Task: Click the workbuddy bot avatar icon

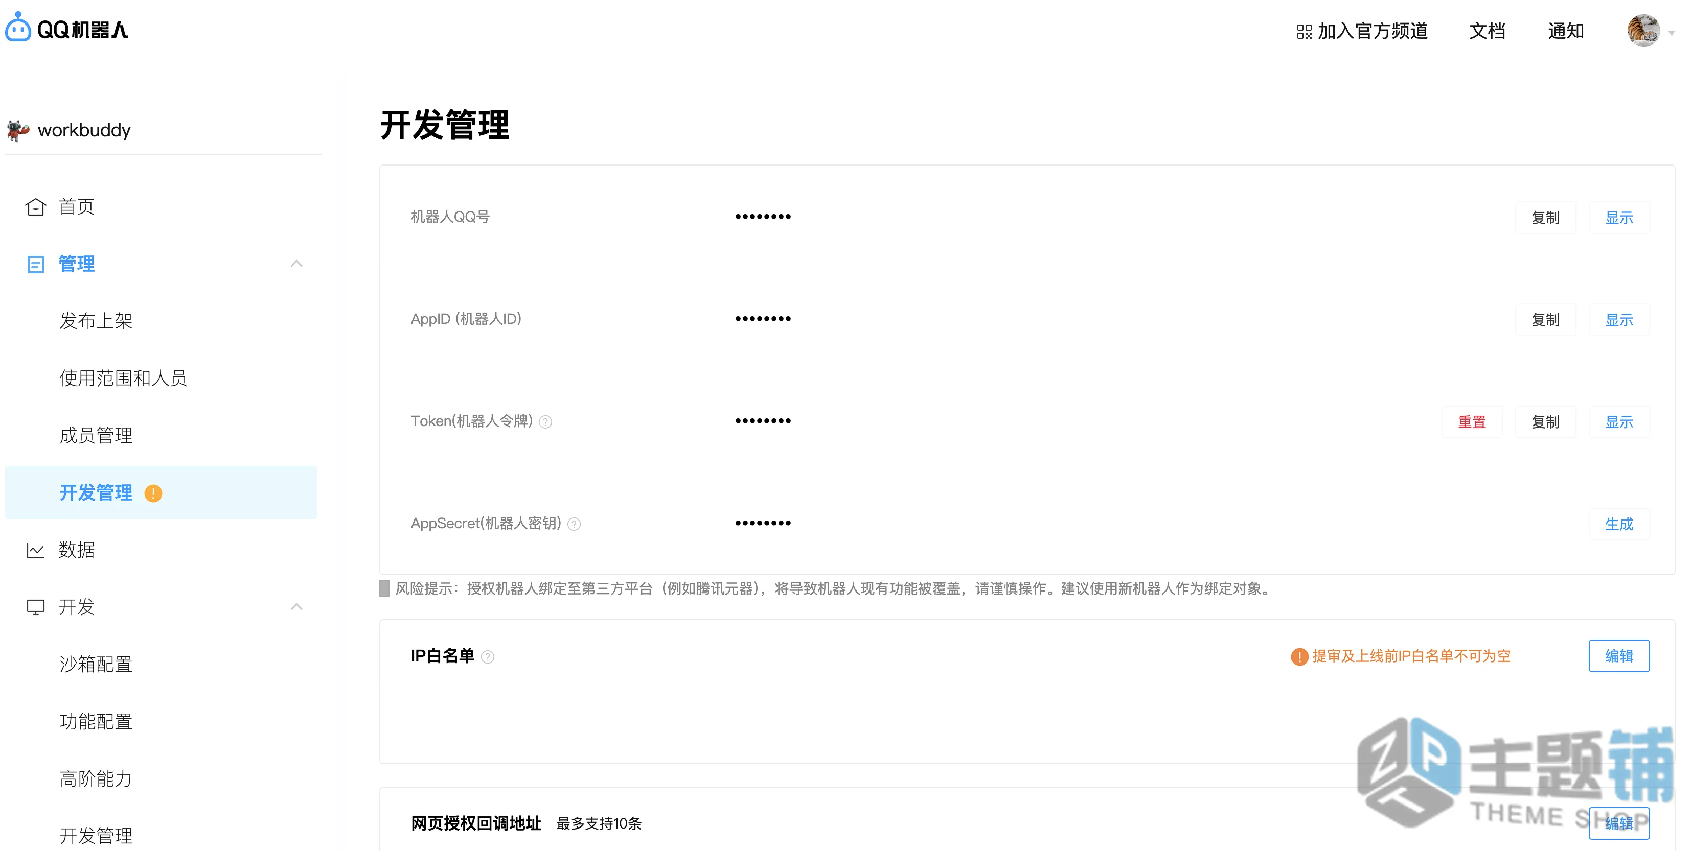Action: [18, 130]
